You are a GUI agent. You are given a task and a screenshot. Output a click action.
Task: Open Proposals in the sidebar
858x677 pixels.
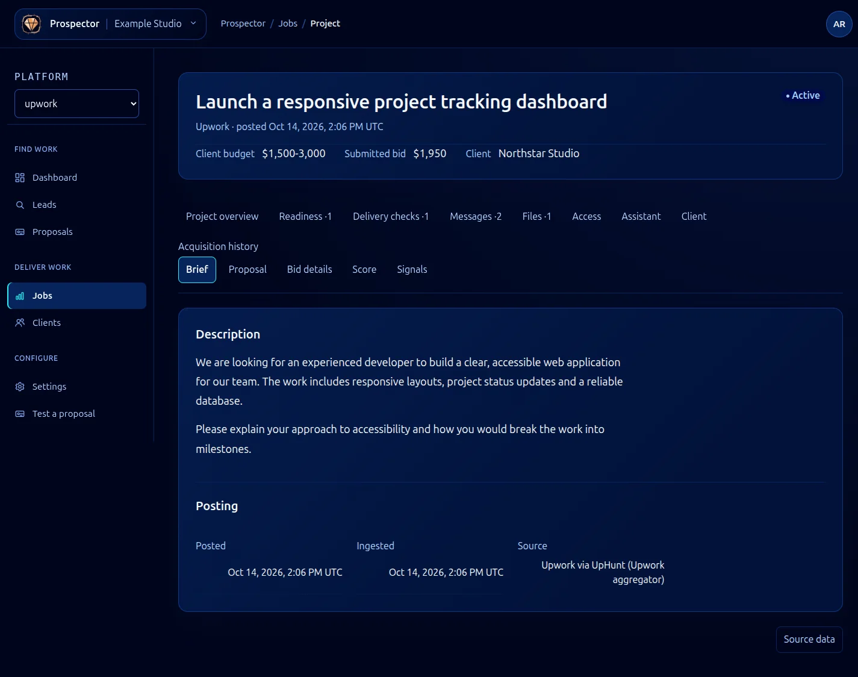click(x=76, y=232)
